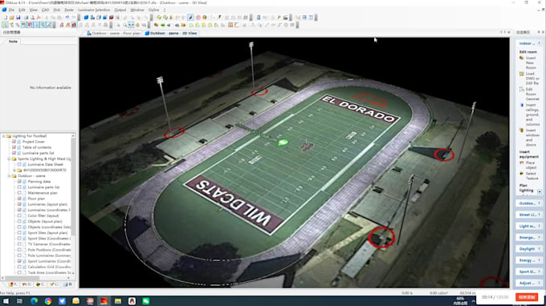Viewport: 546px width, 306px height.
Task: Open the CAD menu
Action: (45, 10)
